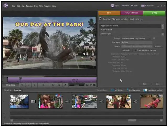Screen dimensions: 168x127
Task: Click the Back button
Action: pyautogui.click(x=145, y=84)
